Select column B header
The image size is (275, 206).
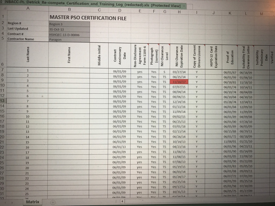point(69,10)
